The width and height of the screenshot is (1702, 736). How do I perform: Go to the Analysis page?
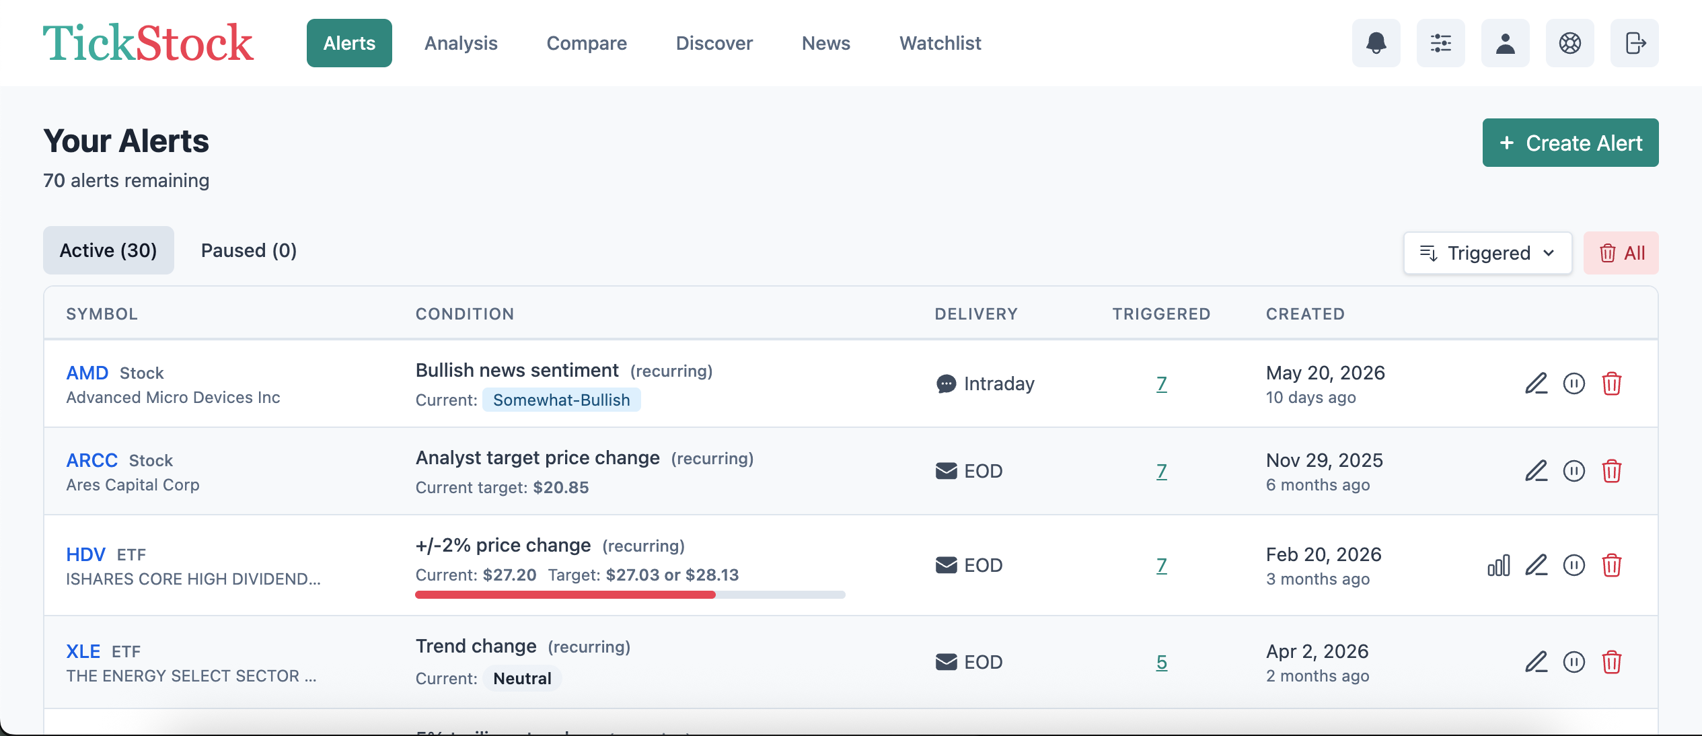461,43
